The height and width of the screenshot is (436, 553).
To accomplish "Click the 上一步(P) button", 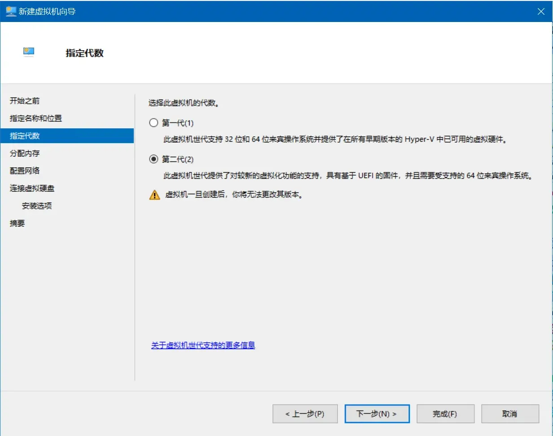I will point(305,414).
